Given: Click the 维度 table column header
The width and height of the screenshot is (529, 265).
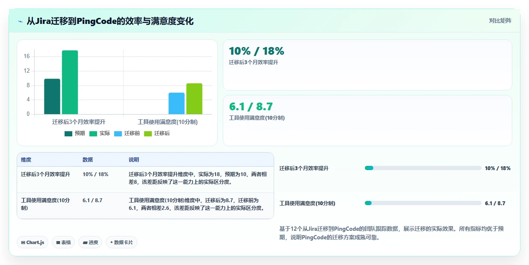Looking at the screenshot, I should [26, 160].
